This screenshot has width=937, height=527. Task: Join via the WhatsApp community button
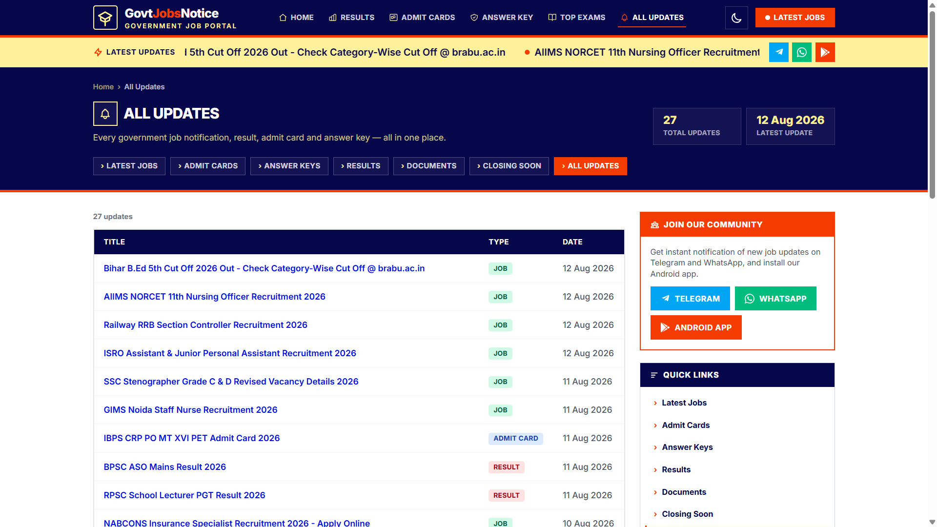[775, 299]
